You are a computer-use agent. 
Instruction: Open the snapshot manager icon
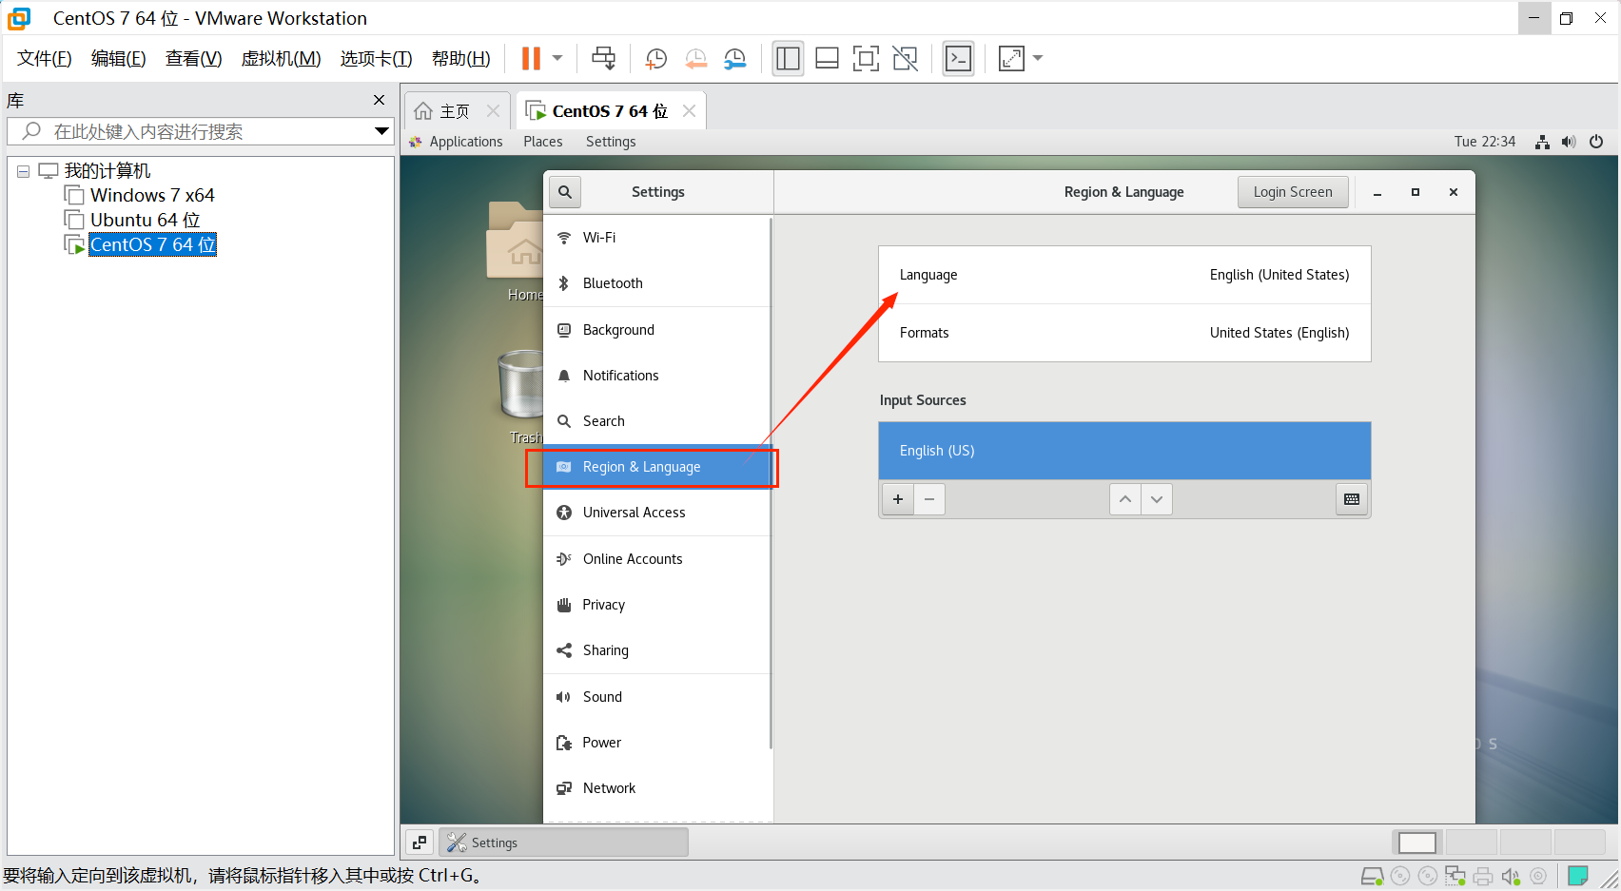coord(735,58)
